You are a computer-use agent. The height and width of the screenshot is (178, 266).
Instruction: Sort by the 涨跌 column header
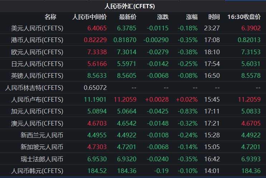[163, 17]
